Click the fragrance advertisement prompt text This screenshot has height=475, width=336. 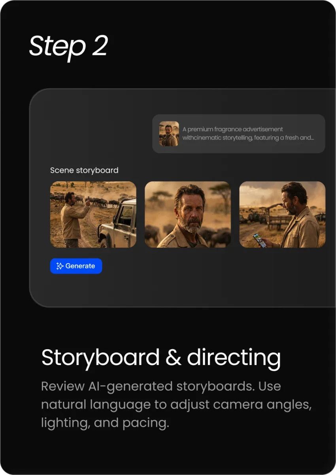[x=248, y=134]
